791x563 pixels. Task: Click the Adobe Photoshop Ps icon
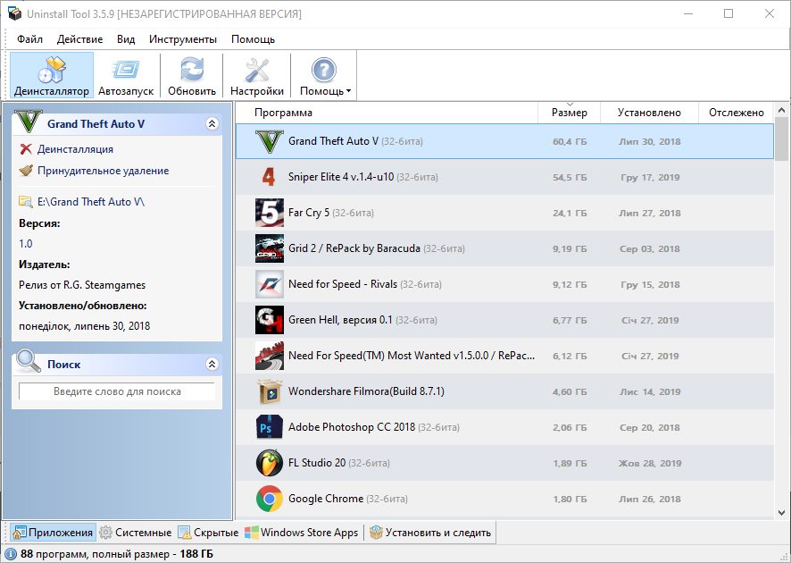[x=270, y=427]
